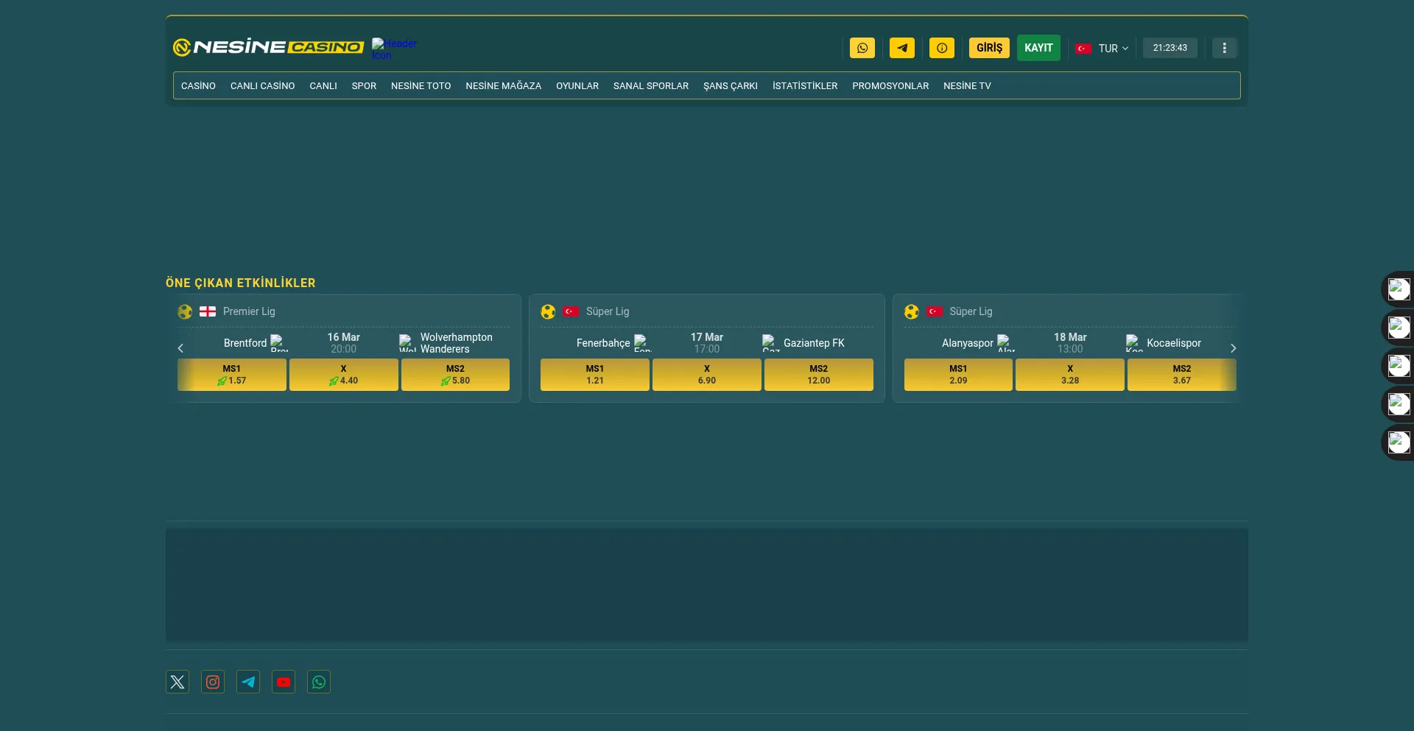Open the three-dot more options menu
The image size is (1414, 731).
[1225, 48]
